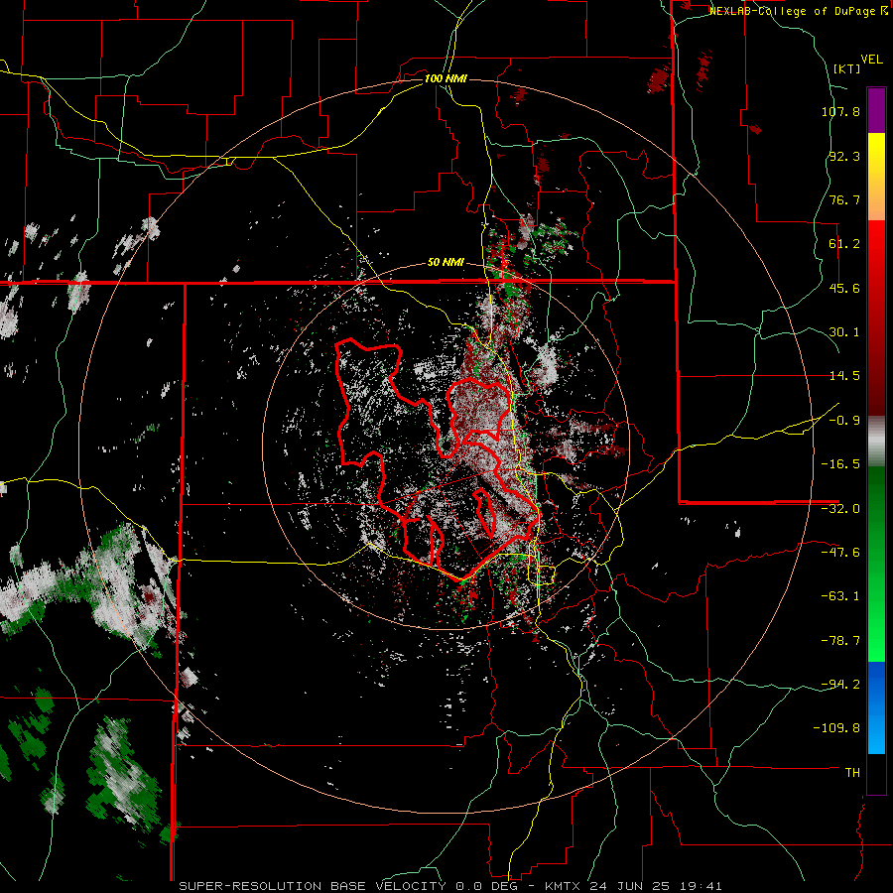Viewport: 893px width, 893px height.
Task: Click the -0.9 velocity scale value
Action: pos(844,421)
